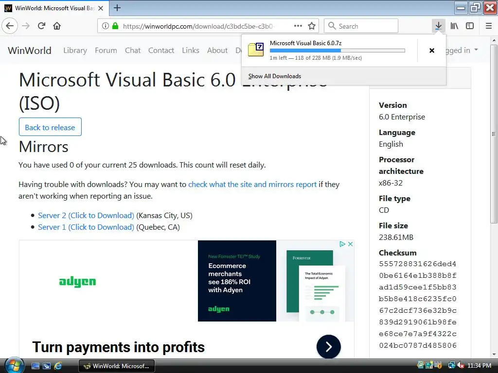Click the Microsoft Visual Basic 6.0.7z download entry
The image size is (498, 373).
tap(329, 51)
